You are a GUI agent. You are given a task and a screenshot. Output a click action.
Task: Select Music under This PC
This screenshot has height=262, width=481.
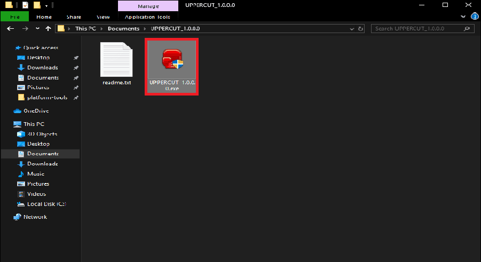[36, 174]
